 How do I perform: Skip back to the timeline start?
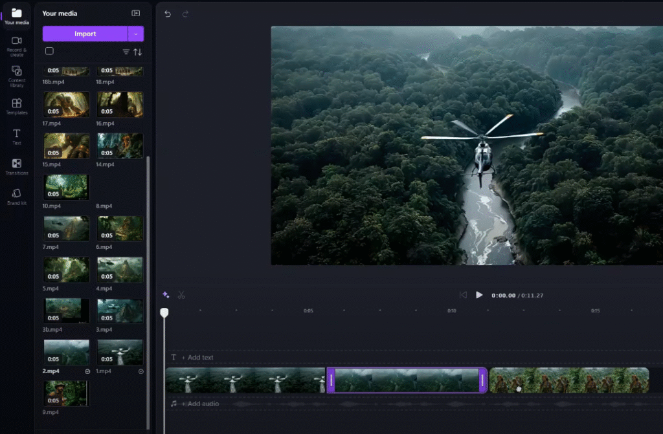click(463, 295)
